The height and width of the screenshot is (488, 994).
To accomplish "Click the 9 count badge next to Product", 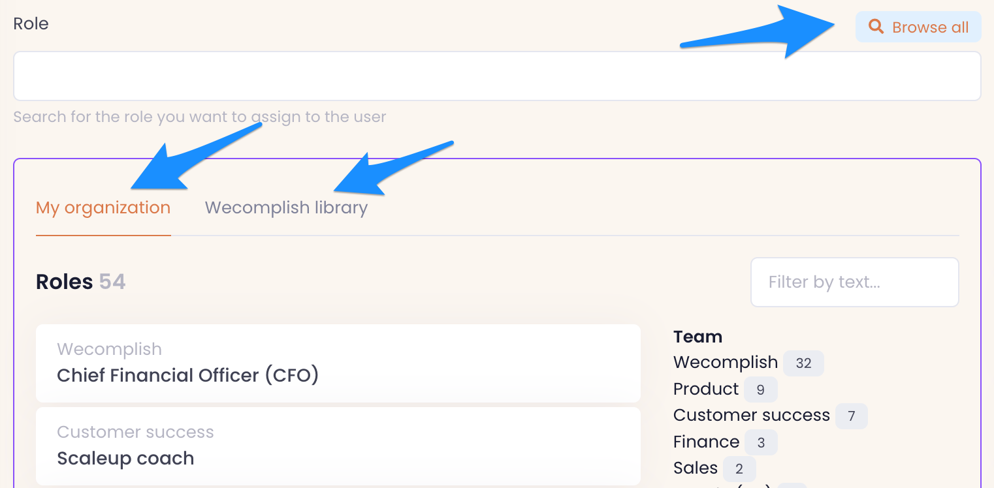I will click(760, 389).
